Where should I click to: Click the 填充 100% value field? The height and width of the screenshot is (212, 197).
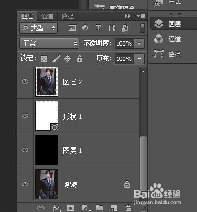coord(124,59)
